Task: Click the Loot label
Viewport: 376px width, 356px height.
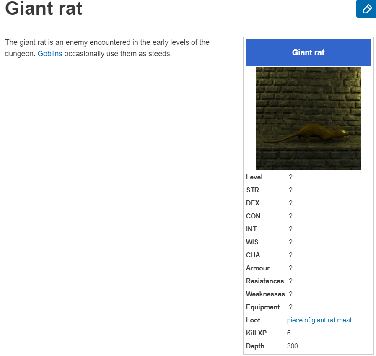Action: (253, 320)
